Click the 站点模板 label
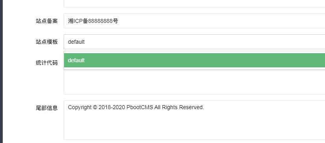The image size is (325, 143). point(47,42)
